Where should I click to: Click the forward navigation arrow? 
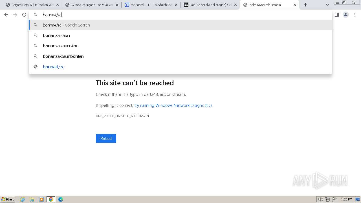(x=15, y=15)
